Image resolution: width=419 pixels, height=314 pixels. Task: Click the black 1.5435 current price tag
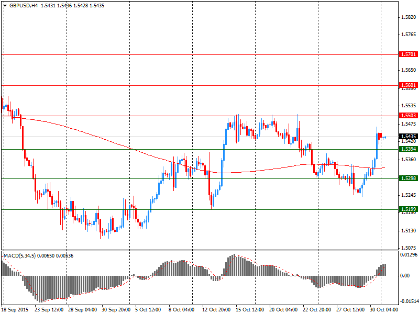point(409,137)
